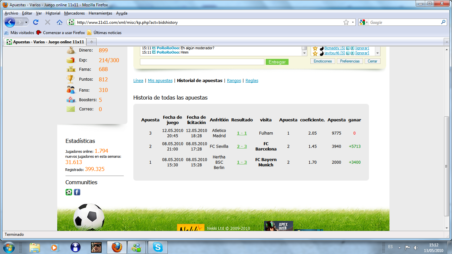Expand the list all tabs arrow
452x254 pixels.
[x=446, y=42]
